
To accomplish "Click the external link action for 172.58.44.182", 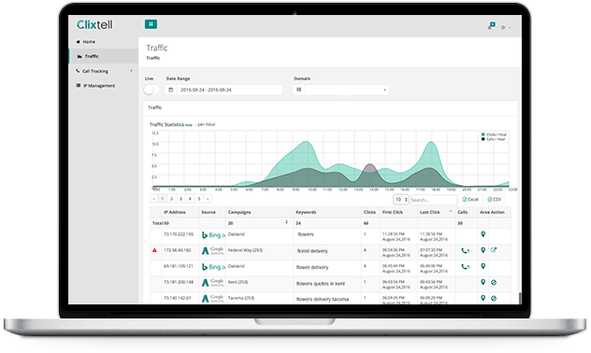I will tap(494, 250).
